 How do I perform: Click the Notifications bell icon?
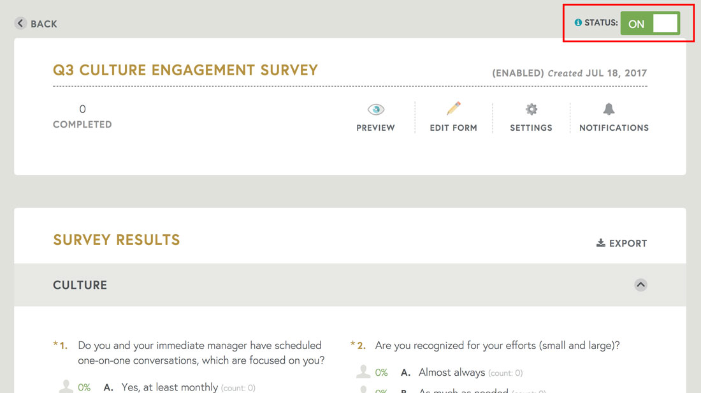609,110
